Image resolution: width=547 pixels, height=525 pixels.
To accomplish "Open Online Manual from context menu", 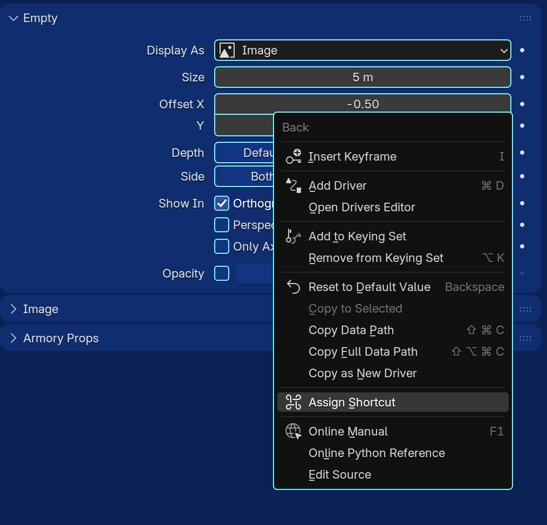I will pos(393,431).
